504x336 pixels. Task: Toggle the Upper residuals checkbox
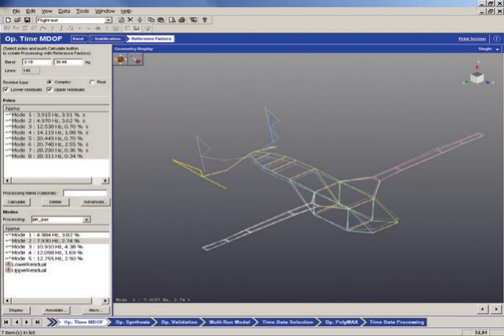[x=49, y=90]
